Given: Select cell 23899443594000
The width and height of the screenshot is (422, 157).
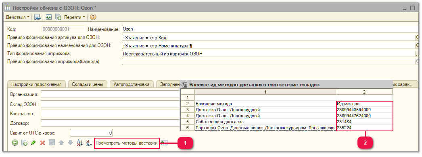Looking at the screenshot, I should (x=364, y=110).
